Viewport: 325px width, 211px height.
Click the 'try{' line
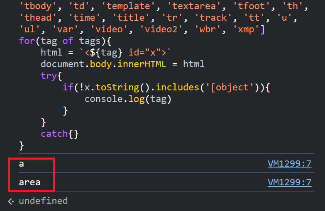tap(51, 76)
